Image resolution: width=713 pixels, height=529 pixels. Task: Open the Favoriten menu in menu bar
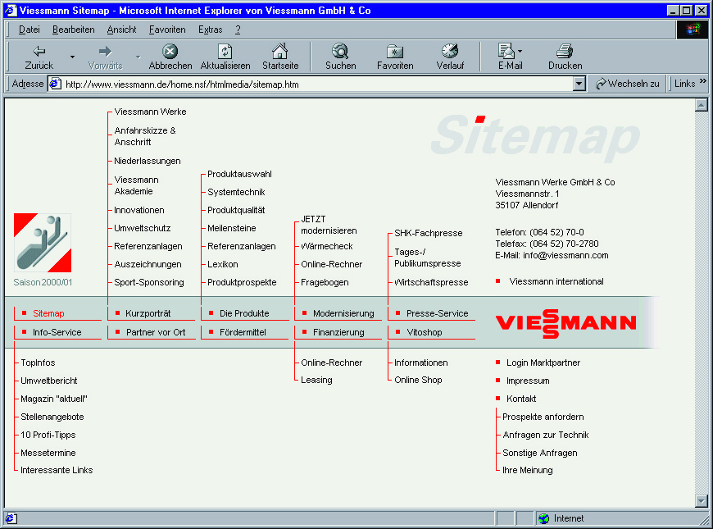[167, 30]
